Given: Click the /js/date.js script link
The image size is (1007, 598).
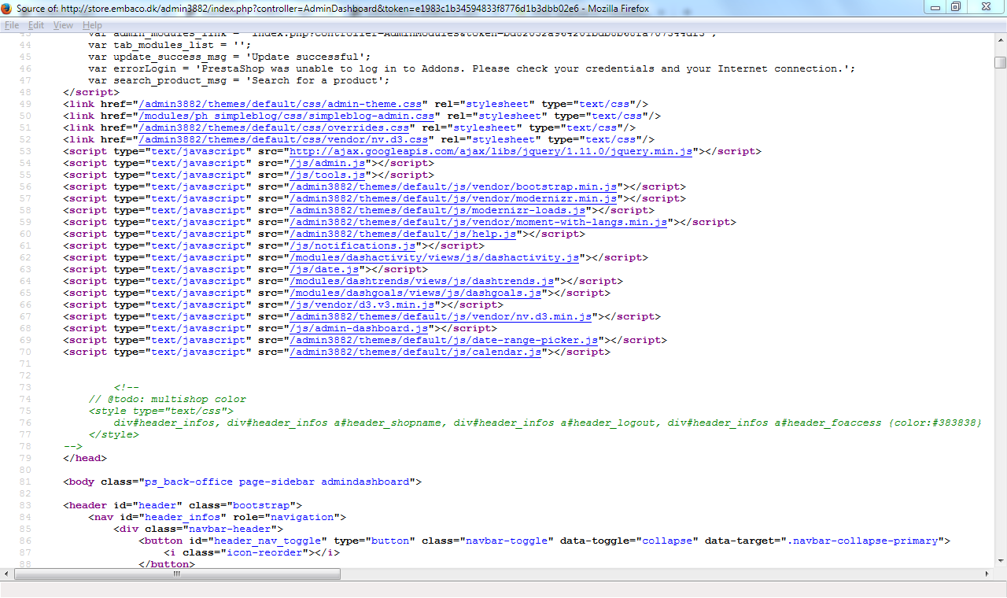Looking at the screenshot, I should pos(324,269).
